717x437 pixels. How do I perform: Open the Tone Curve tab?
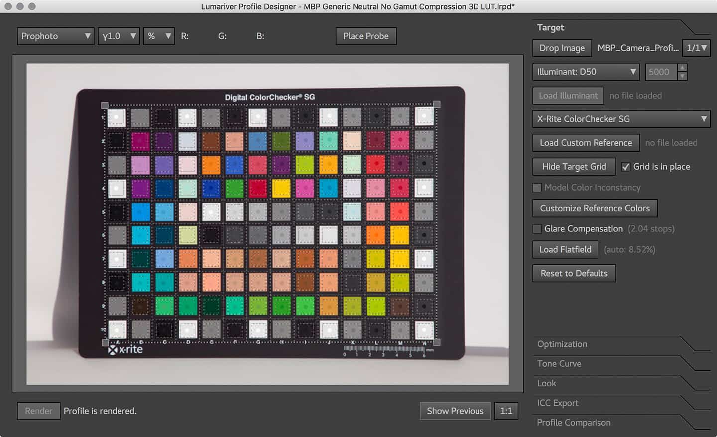[x=559, y=364]
